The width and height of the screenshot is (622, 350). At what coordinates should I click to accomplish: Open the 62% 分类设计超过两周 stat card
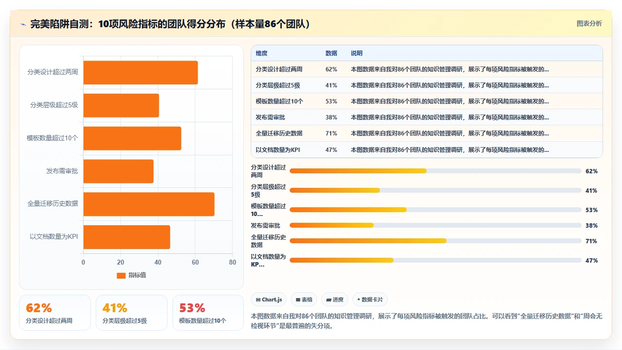click(x=55, y=313)
